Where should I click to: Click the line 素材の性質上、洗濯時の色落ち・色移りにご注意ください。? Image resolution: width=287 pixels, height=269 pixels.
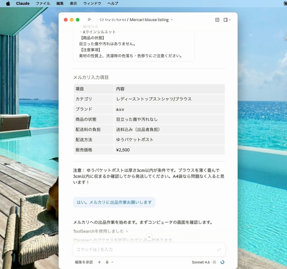[x=131, y=56]
